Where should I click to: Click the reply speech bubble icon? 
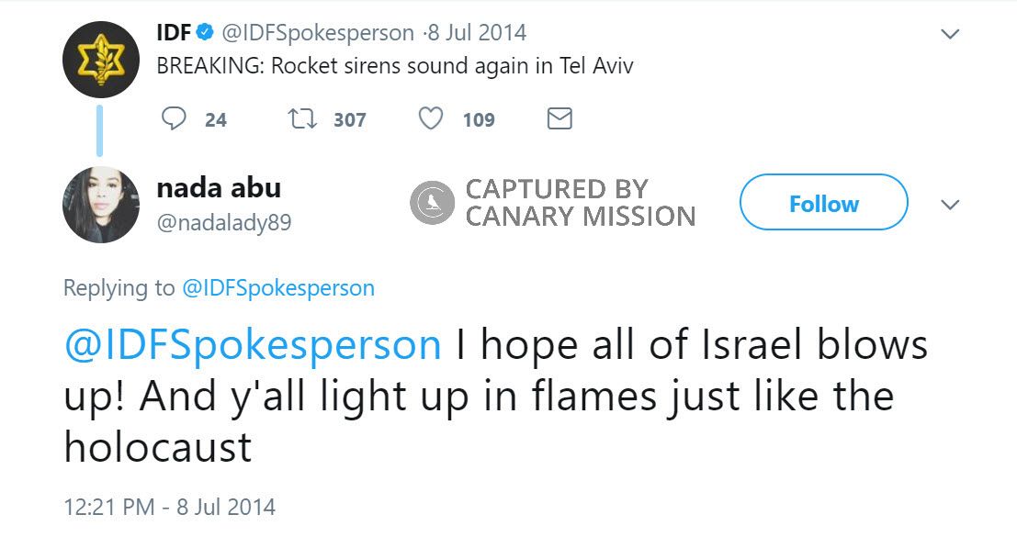[174, 118]
